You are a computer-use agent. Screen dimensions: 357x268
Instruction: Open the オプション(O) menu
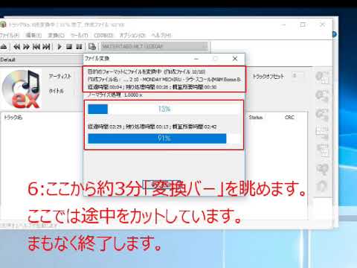click(x=132, y=35)
